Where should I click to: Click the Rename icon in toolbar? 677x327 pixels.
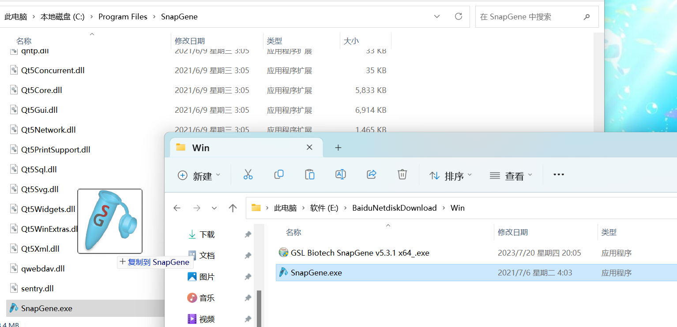point(341,175)
